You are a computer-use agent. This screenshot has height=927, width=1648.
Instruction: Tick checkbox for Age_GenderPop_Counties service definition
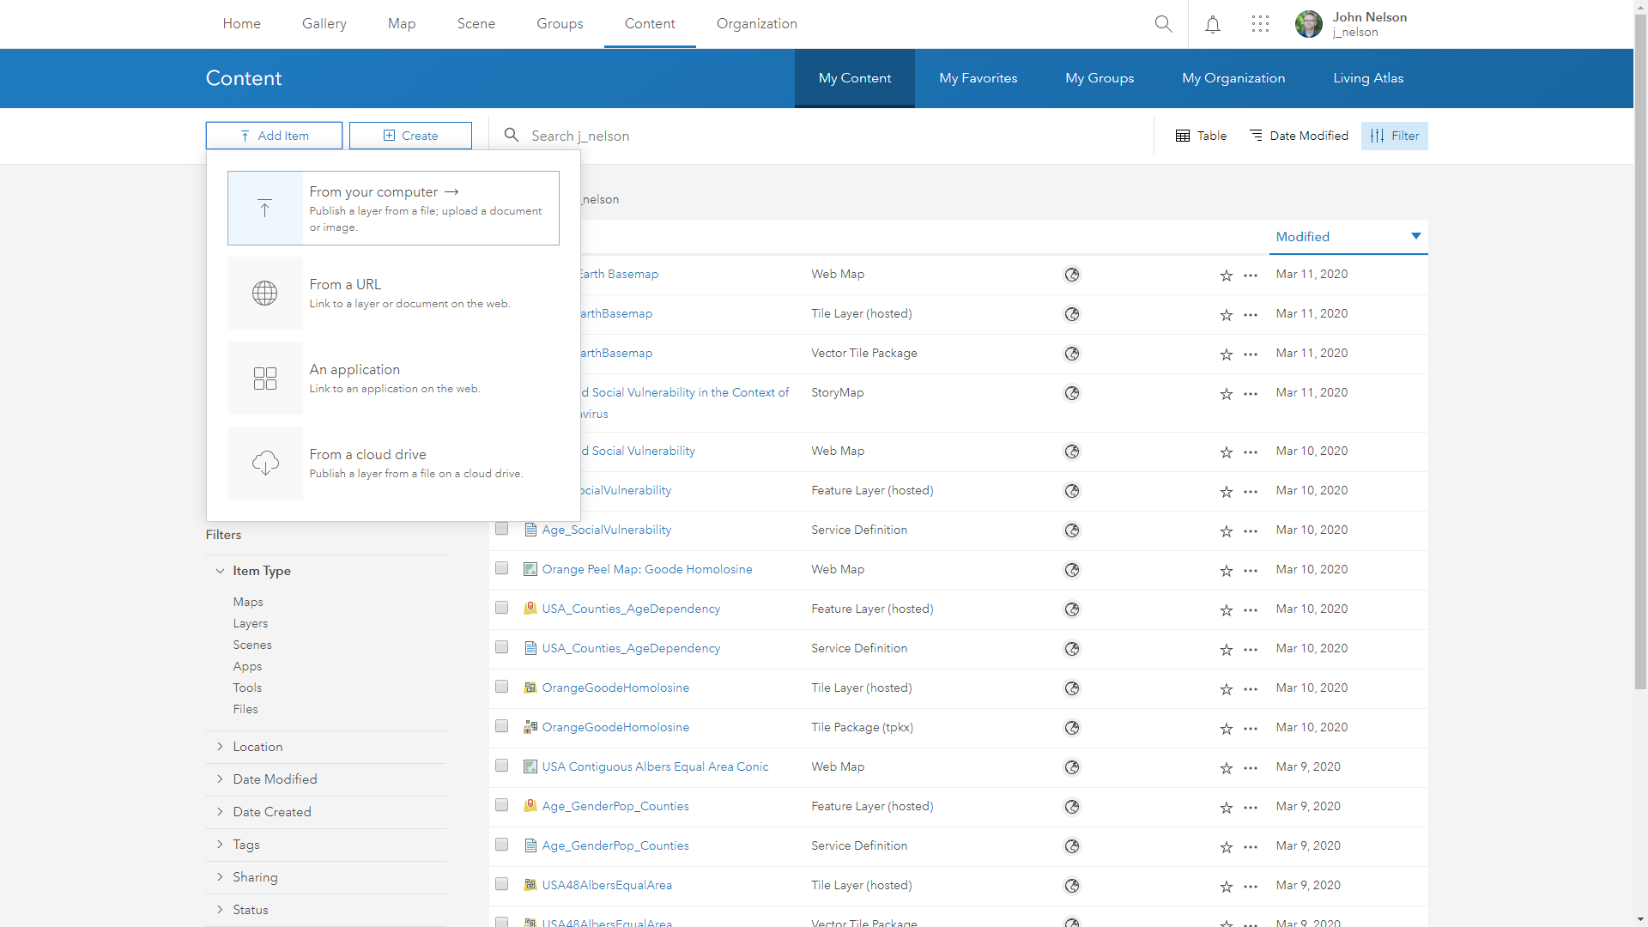tap(502, 845)
